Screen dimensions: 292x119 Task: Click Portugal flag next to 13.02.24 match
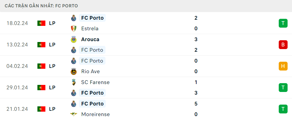click(41, 45)
